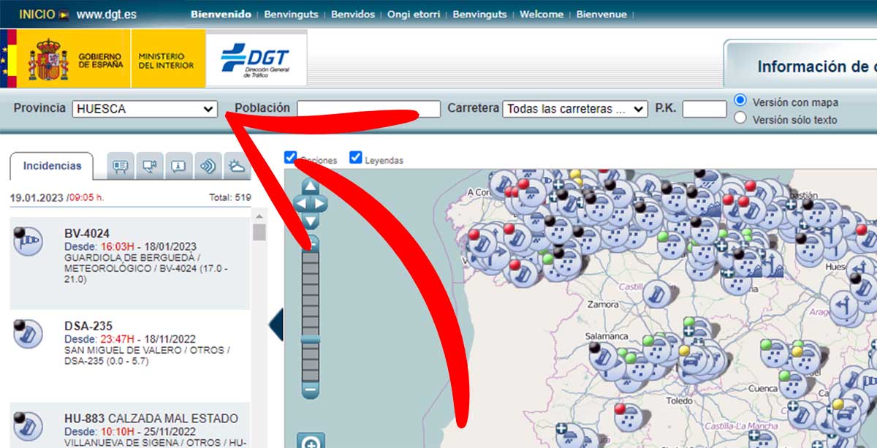Viewport: 877px width, 448px height.
Task: Pan the map down with arrow
Action: (311, 220)
